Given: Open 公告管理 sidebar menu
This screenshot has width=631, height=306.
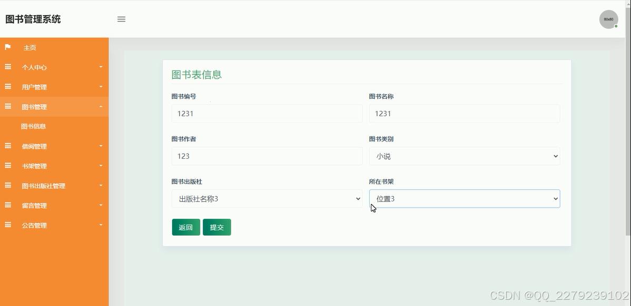Looking at the screenshot, I should point(54,225).
